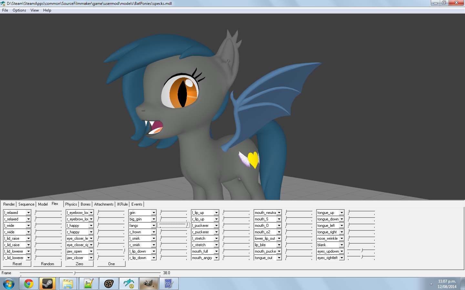Screen dimensions: 465x290
Task: Open the tongue_up dropdown
Action: pyautogui.click(x=342, y=213)
